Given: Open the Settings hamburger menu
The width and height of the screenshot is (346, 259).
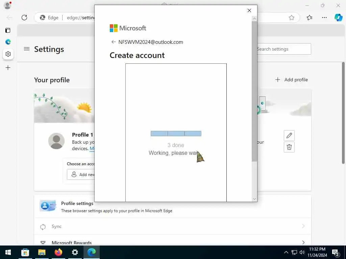Looking at the screenshot, I should [27, 49].
